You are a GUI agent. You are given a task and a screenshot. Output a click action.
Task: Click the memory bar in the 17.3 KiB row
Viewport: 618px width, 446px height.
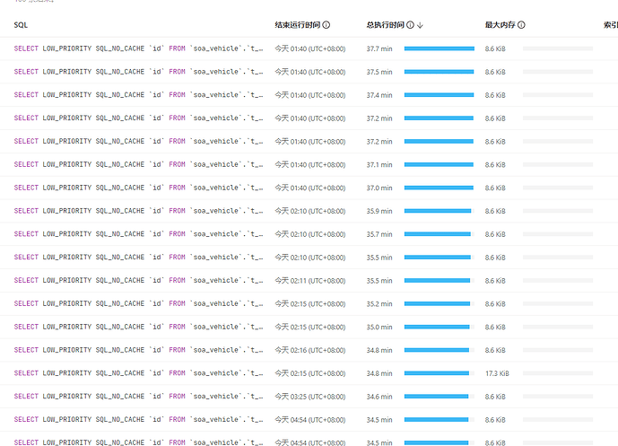[x=558, y=373]
